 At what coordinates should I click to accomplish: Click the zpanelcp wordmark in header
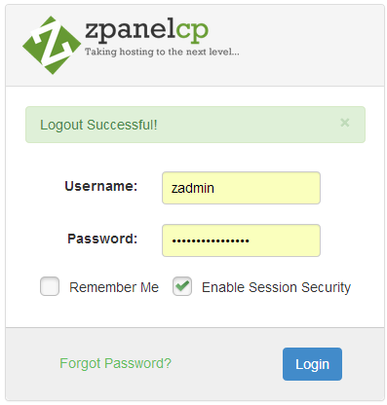146,31
